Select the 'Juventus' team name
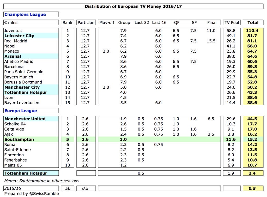Image resolution: width=267 pixels, height=197 pixels. point(13,31)
